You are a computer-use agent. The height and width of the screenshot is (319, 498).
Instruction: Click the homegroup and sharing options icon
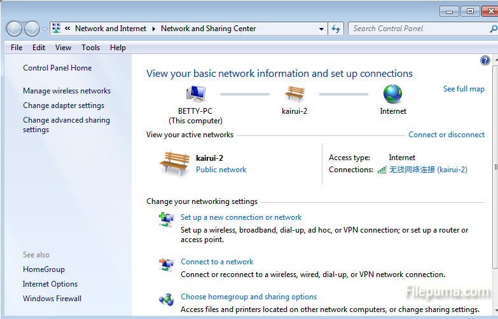tap(166, 299)
